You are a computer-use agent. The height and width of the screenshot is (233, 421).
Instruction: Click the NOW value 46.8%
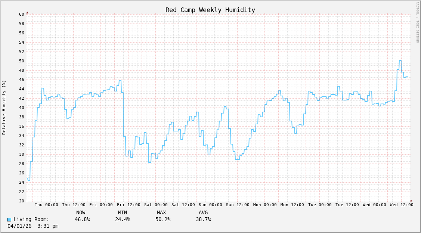pyautogui.click(x=82, y=219)
